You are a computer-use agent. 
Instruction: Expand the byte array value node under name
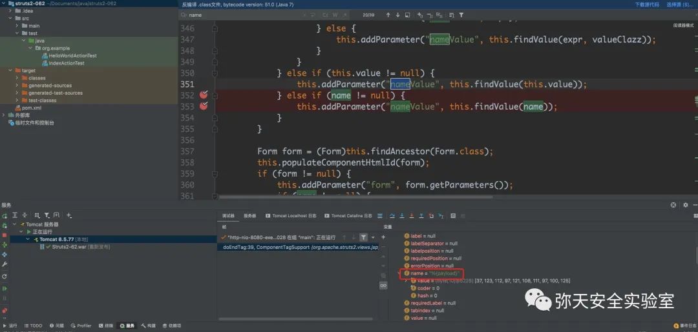click(x=405, y=281)
